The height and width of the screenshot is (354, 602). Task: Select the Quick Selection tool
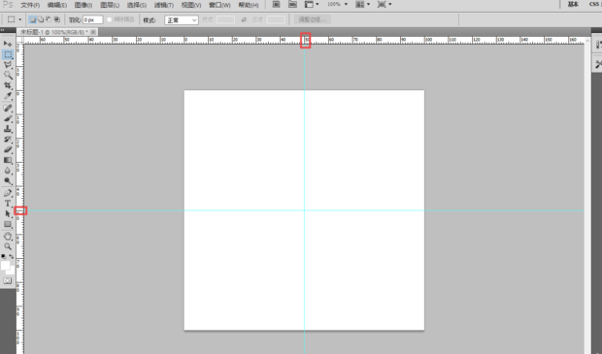pyautogui.click(x=8, y=76)
